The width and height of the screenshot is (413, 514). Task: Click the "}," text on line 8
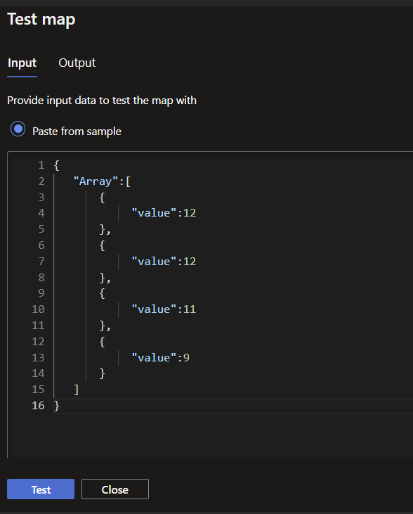[x=105, y=278]
